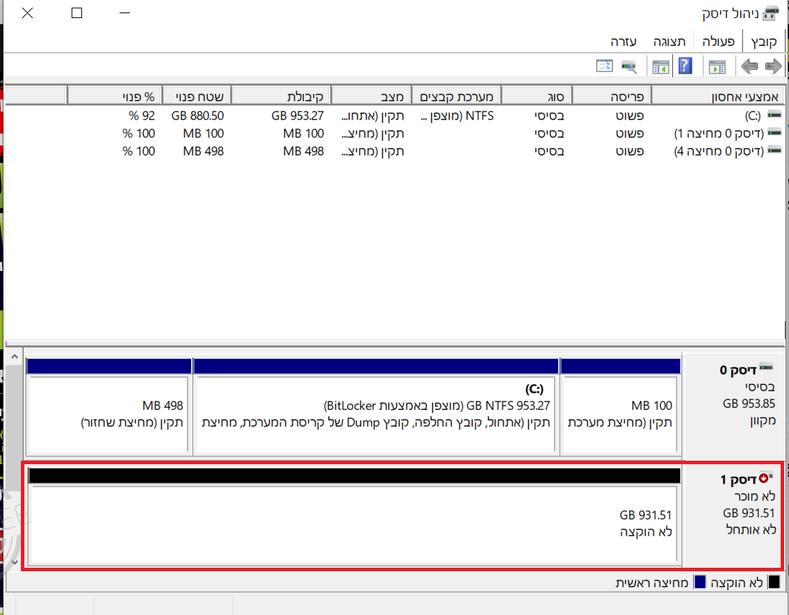Click the GB 880.50 free space cell

point(197,115)
